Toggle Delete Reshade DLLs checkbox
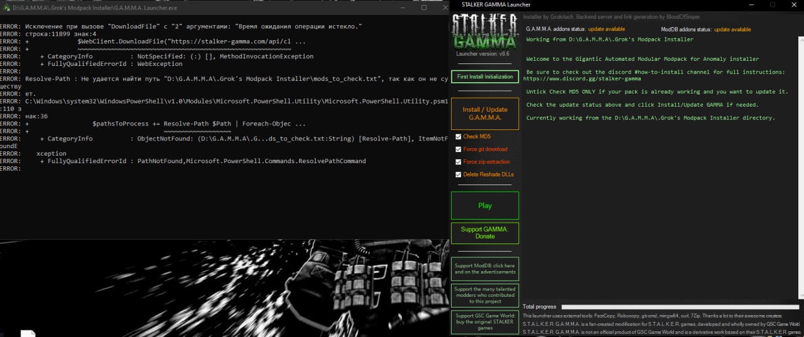The width and height of the screenshot is (804, 337). pyautogui.click(x=459, y=174)
